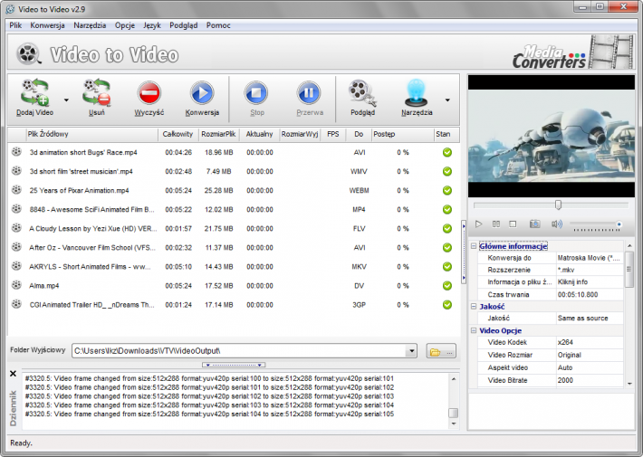Click green status check for Bugs' Race row

447,152
